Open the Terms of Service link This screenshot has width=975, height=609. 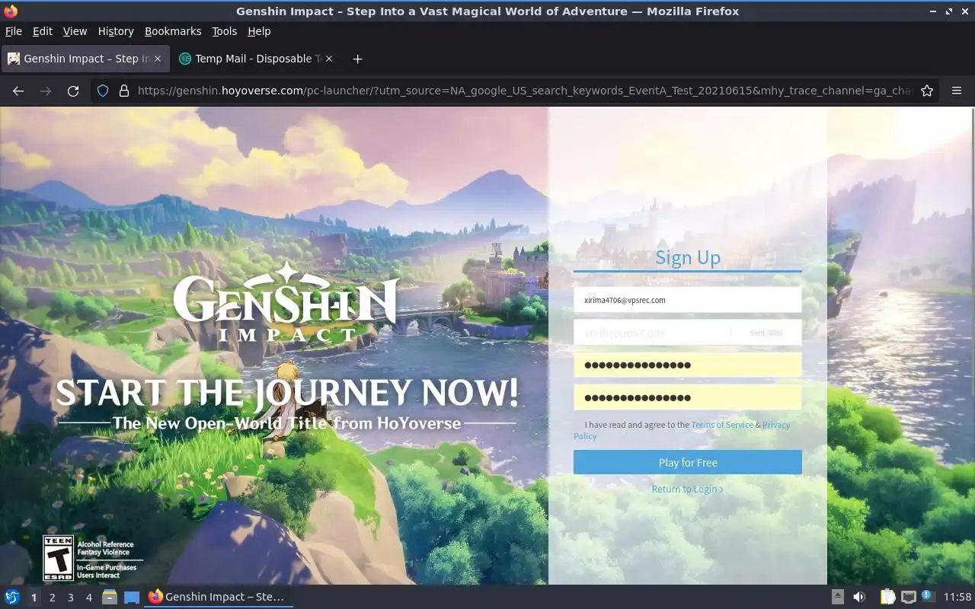tap(722, 425)
